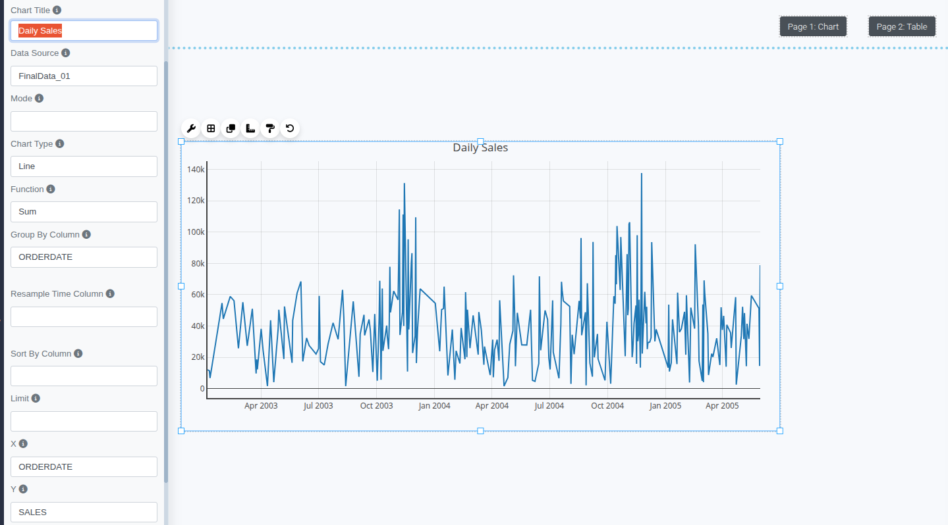Click the grid layout icon above chart
948x525 pixels.
pyautogui.click(x=211, y=128)
